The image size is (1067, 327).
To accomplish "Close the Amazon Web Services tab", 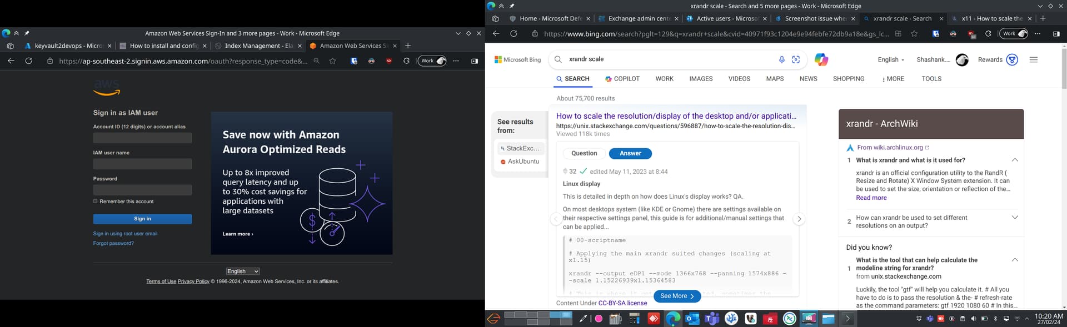I will pyautogui.click(x=395, y=46).
